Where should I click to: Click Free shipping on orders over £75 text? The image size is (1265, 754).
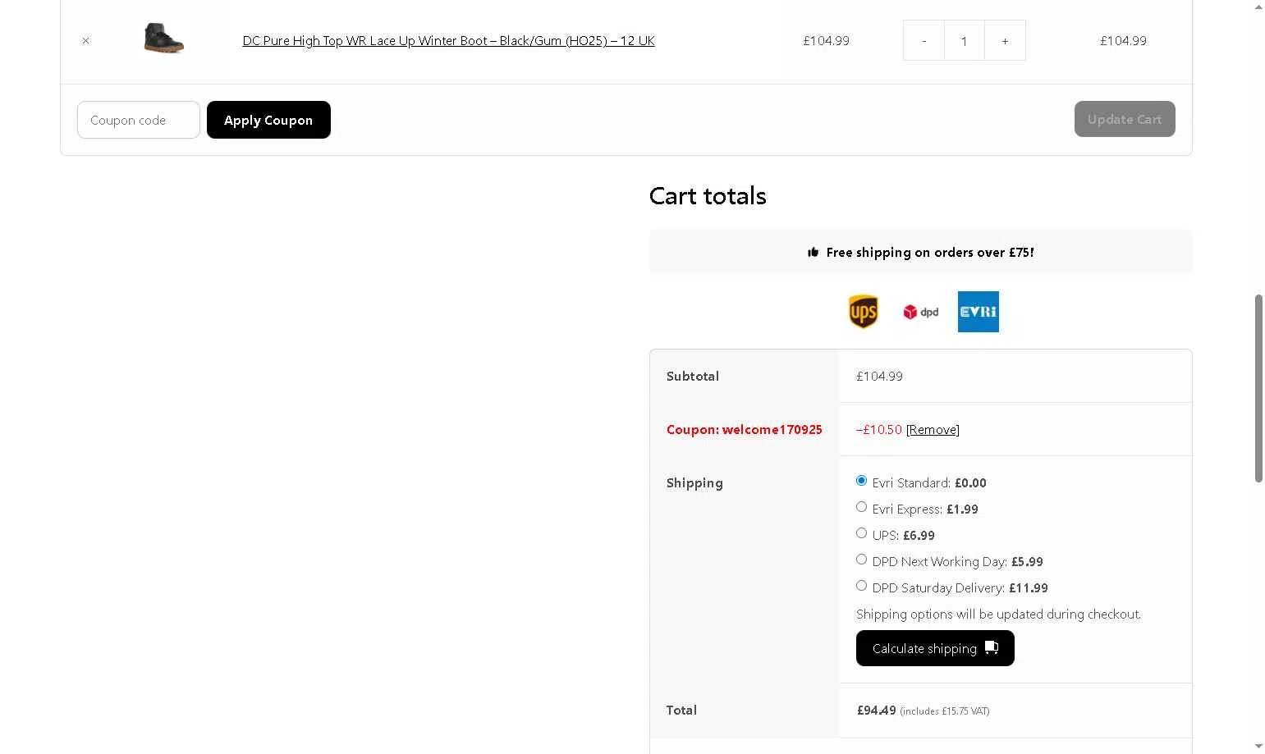point(930,252)
